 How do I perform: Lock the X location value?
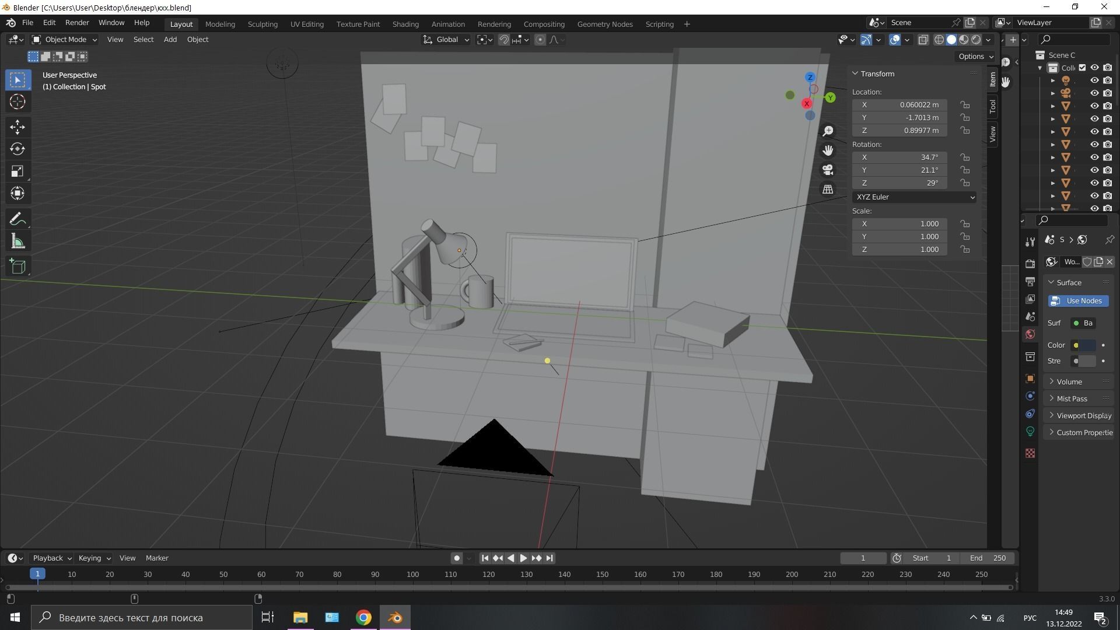[965, 105]
